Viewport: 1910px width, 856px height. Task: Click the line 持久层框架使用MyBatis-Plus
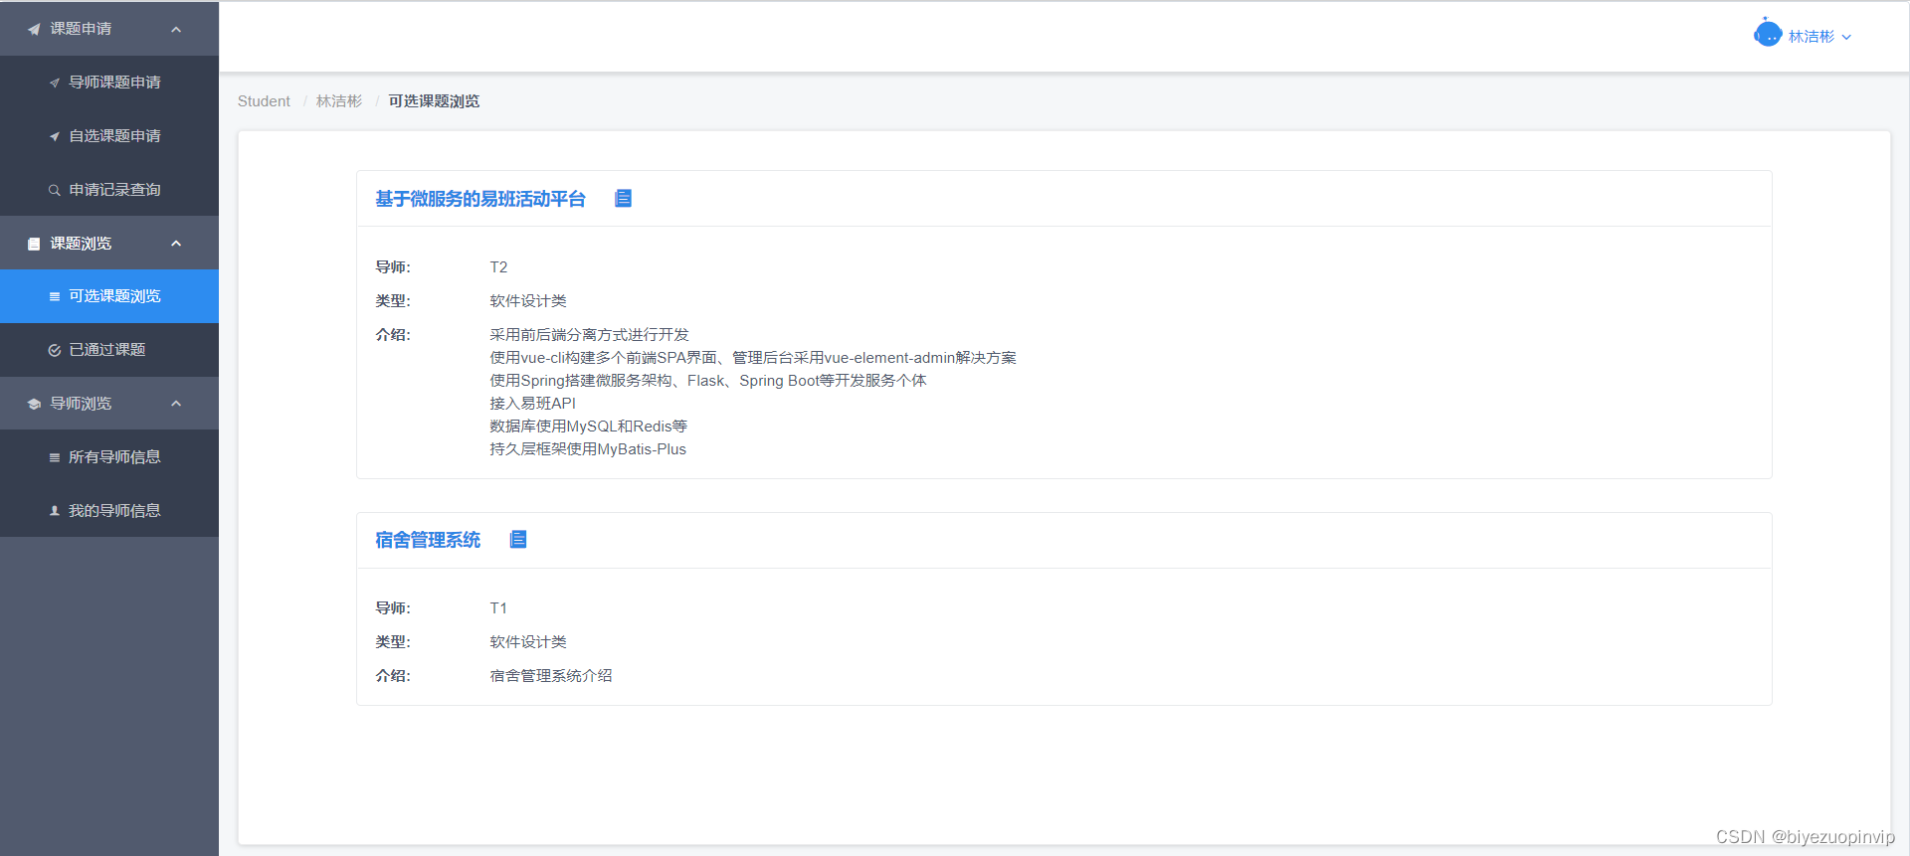(x=588, y=449)
